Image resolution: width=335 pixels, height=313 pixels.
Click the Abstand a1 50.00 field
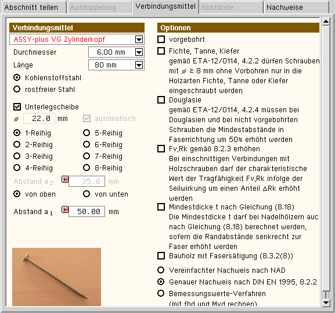coord(87,212)
